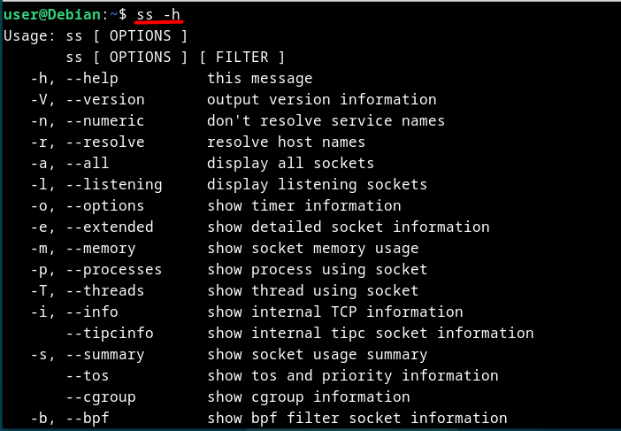
Task: Click the user@Debian prompt text
Action: coord(52,15)
